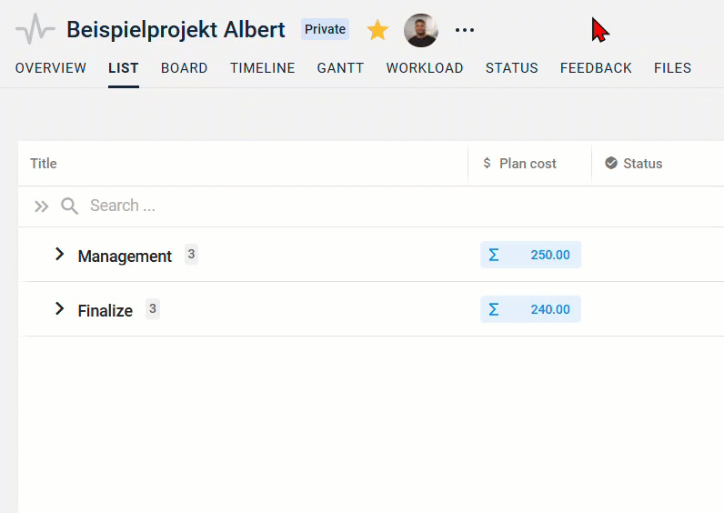The image size is (724, 513).
Task: Open the GANTT tab
Action: pyautogui.click(x=340, y=68)
